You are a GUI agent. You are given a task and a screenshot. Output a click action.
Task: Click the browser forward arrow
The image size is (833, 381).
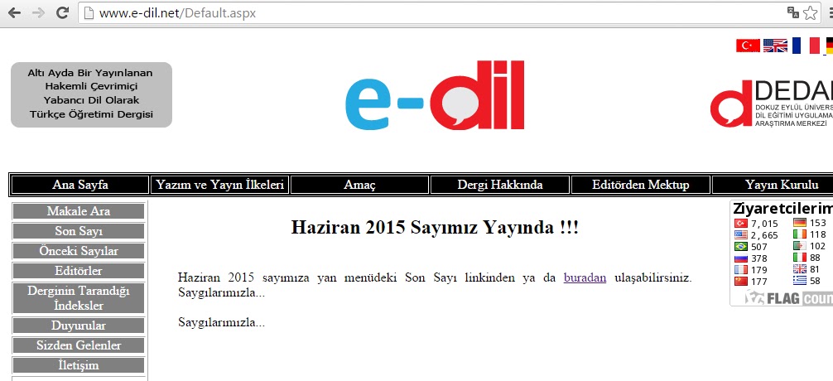[38, 13]
